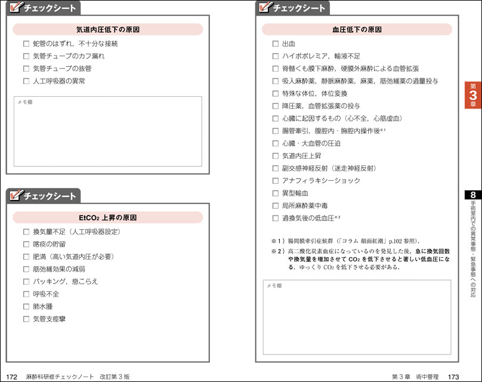The width and height of the screenshot is (482, 382).
Task: Click the memo field under 血圧低下 footnotes
Action: [357, 316]
